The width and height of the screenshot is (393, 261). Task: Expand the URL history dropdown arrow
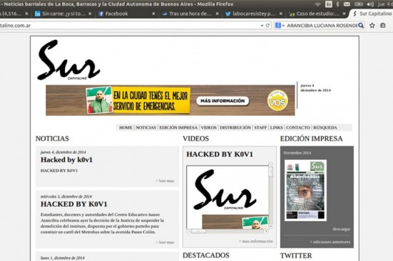262,26
